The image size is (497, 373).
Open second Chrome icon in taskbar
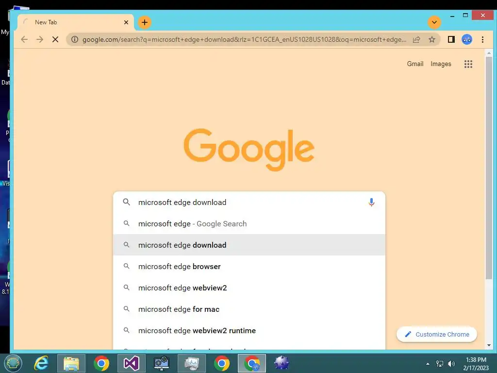(221, 363)
